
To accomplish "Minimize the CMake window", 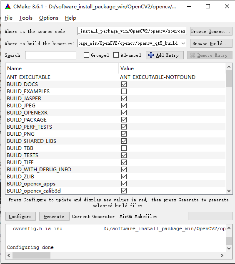I will tap(189, 7).
